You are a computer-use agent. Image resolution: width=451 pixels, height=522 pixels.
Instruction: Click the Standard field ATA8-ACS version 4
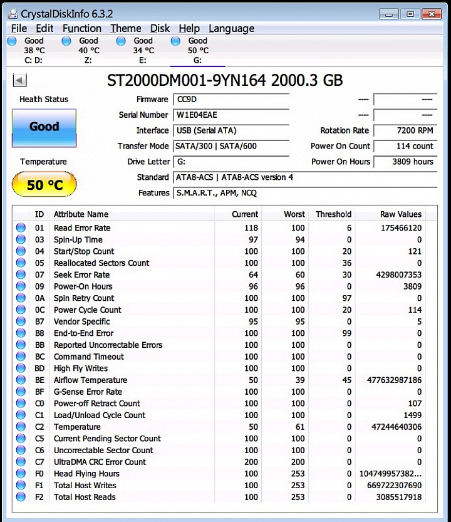305,177
